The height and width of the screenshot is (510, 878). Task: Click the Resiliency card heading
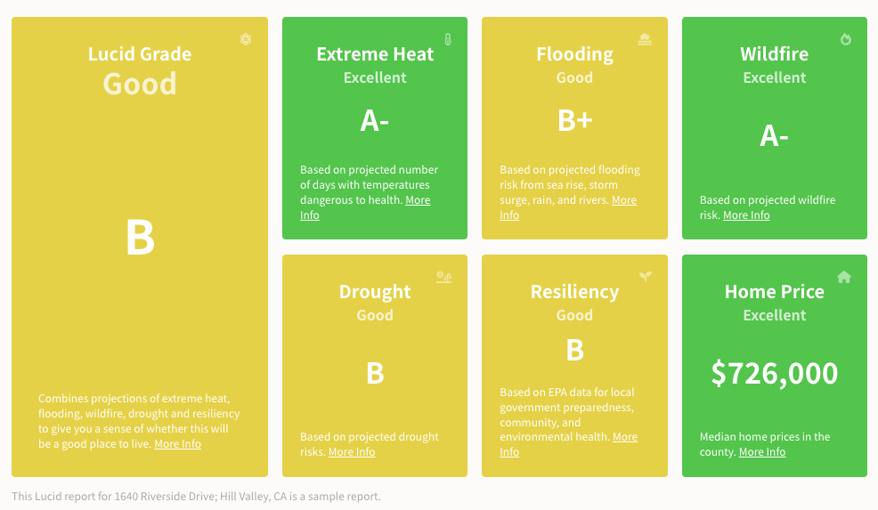574,292
